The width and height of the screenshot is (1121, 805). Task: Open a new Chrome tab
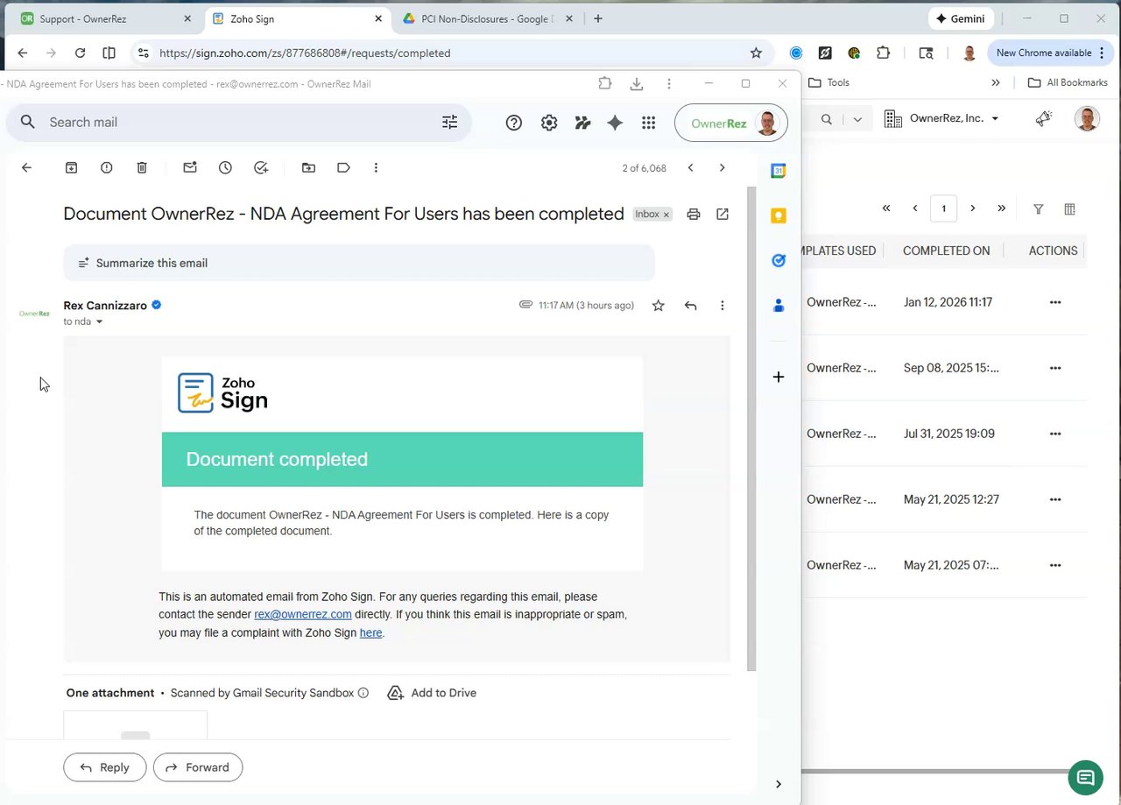pyautogui.click(x=598, y=18)
